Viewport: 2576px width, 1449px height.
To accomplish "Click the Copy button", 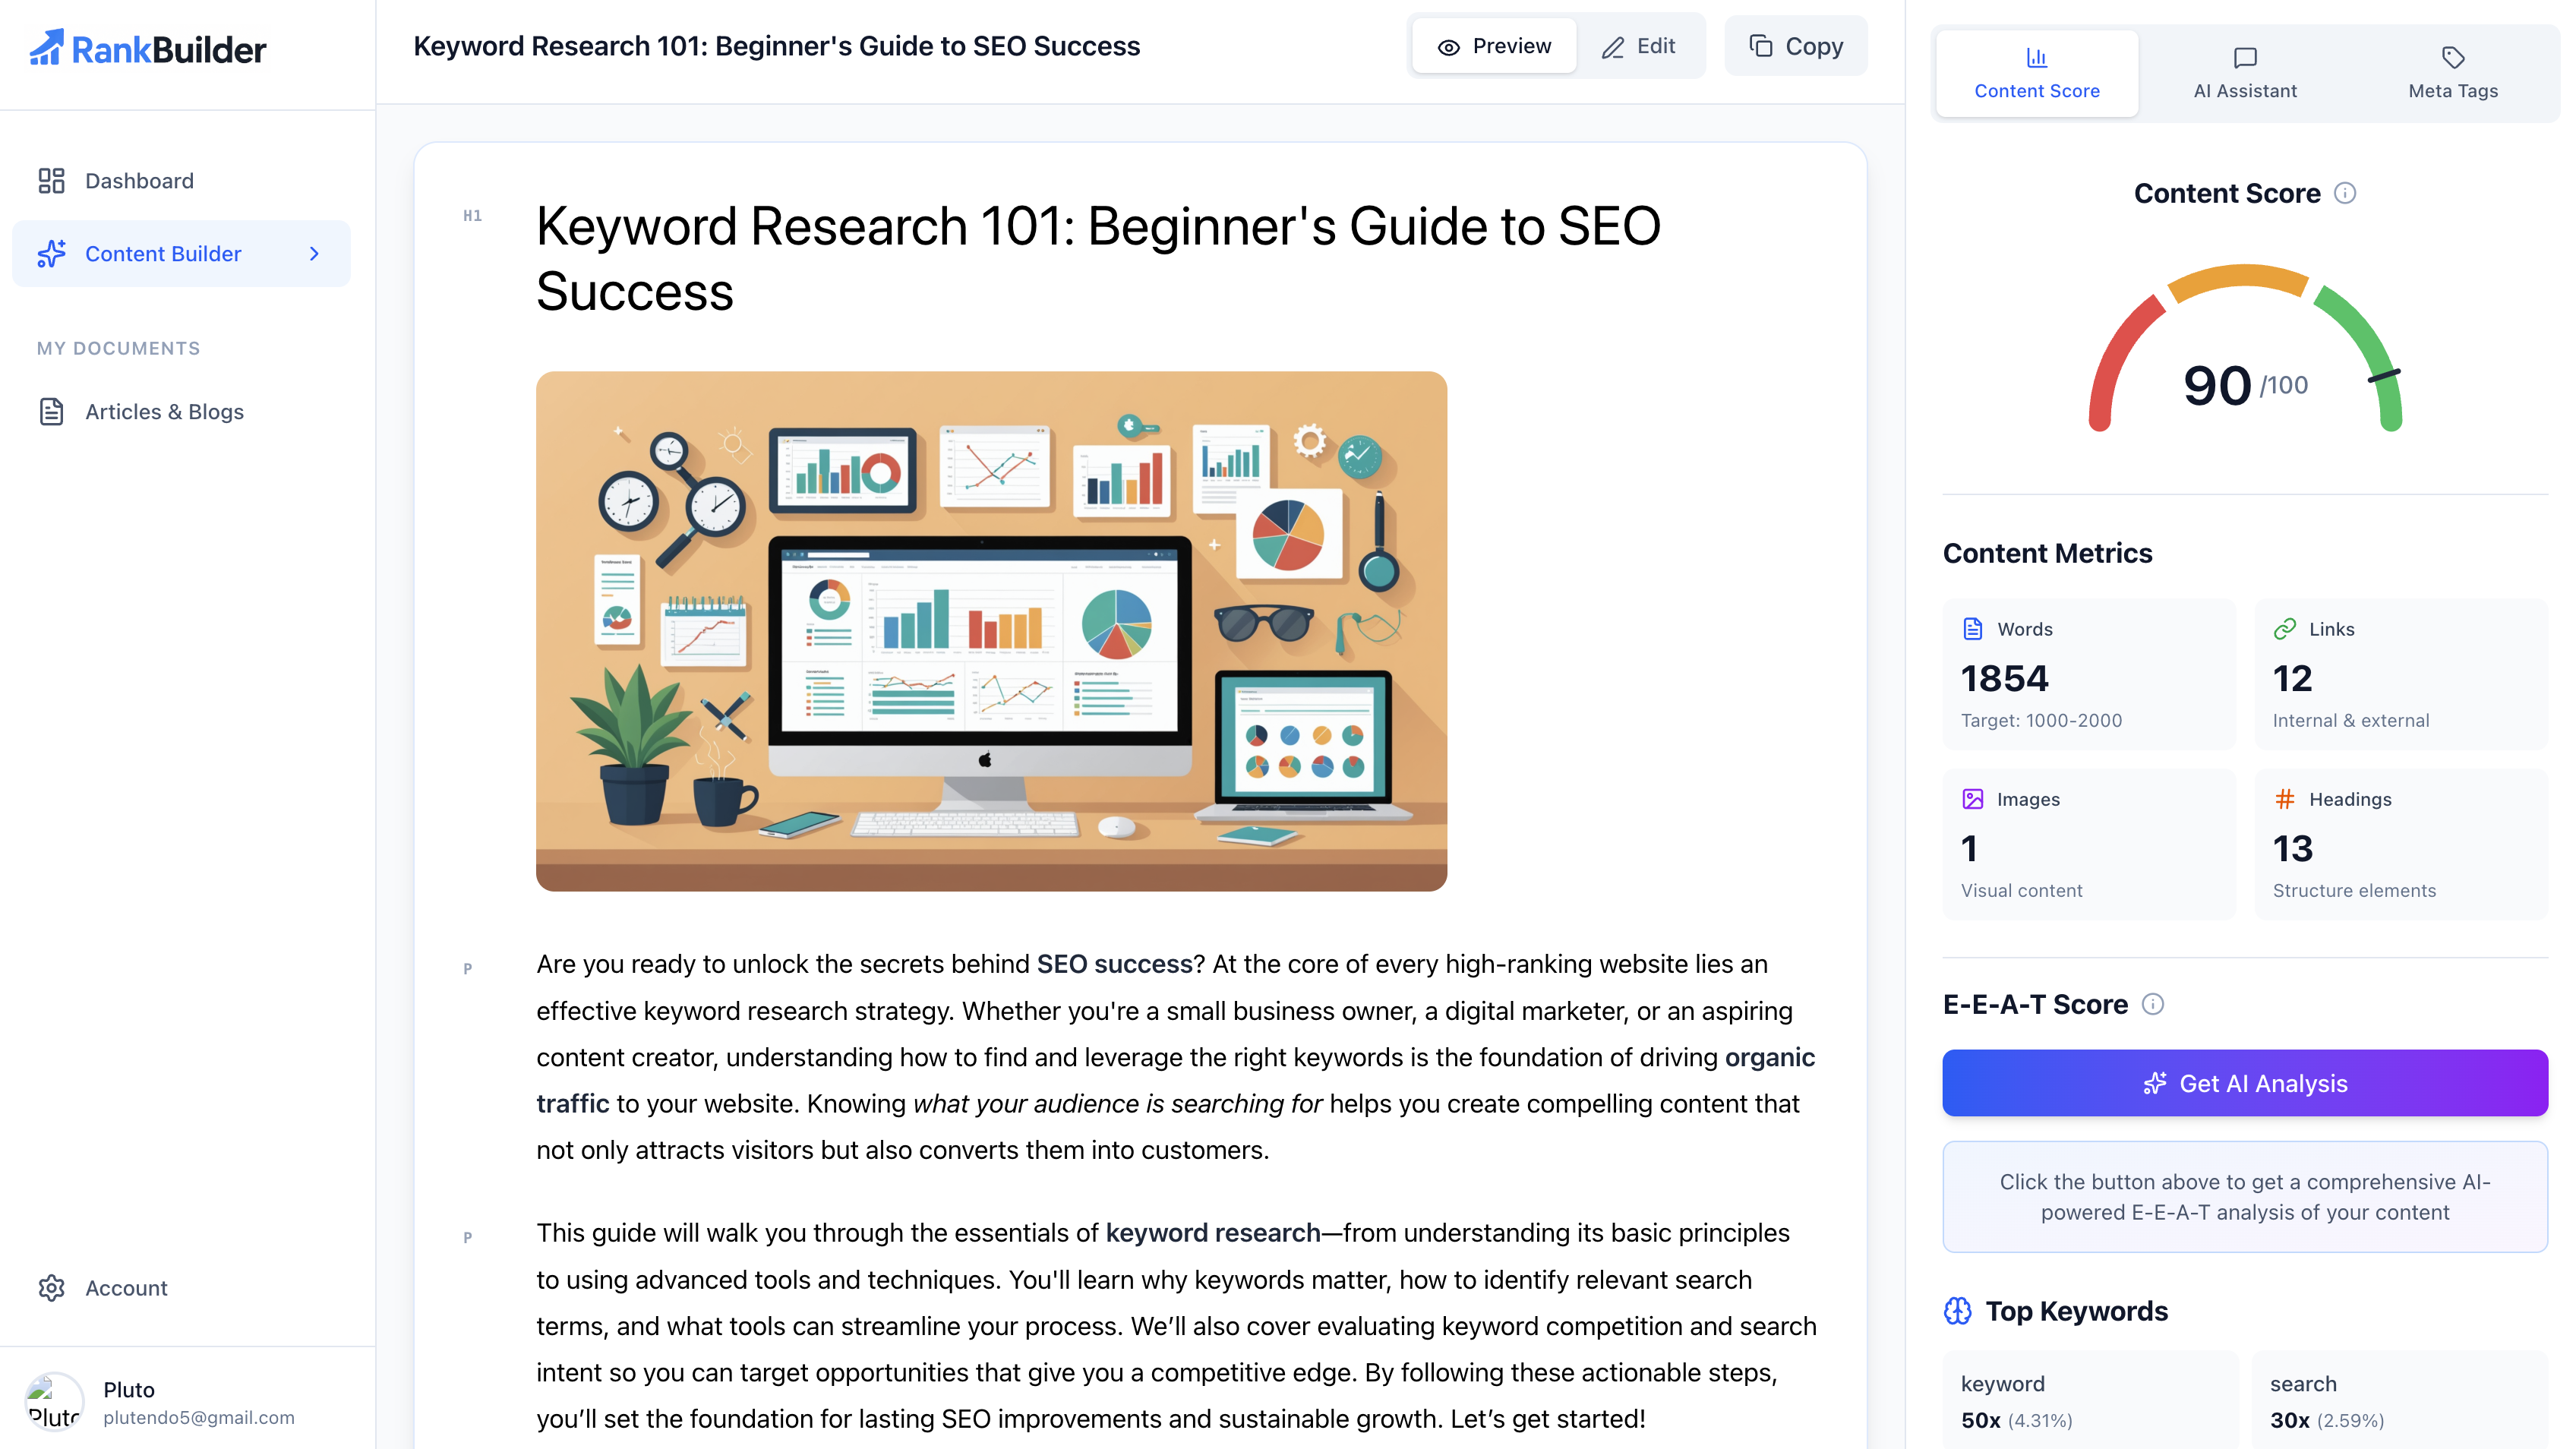I will click(x=1796, y=47).
